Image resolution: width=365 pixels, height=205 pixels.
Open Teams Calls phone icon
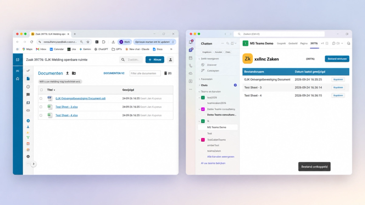click(191, 66)
